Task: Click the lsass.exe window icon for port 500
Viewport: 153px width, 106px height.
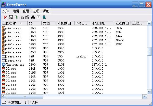Action: [4, 56]
